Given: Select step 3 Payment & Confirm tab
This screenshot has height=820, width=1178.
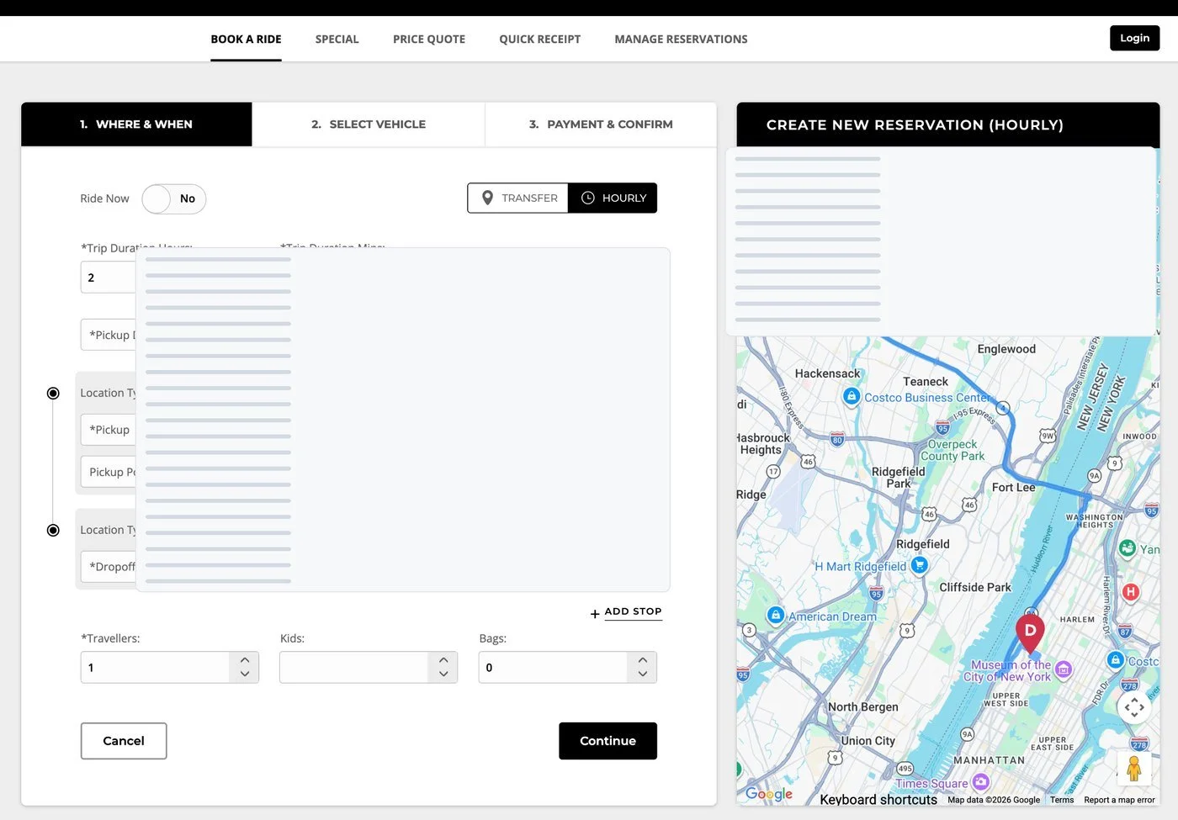Looking at the screenshot, I should tap(601, 124).
